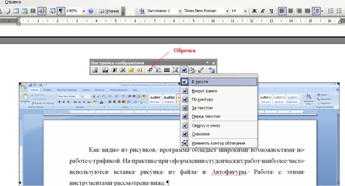Click the Заголовок 1 style box
Screen dimensions: 345x186
[x=162, y=11]
